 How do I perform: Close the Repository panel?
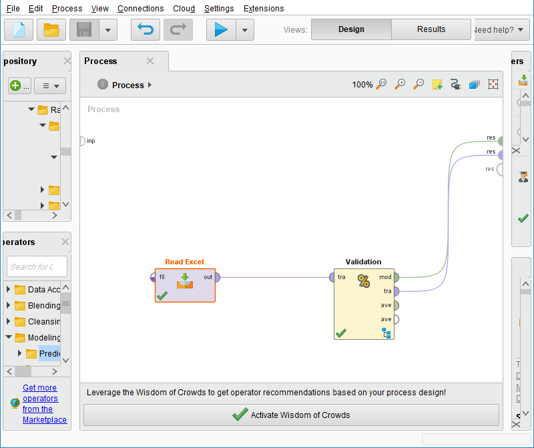coord(67,61)
